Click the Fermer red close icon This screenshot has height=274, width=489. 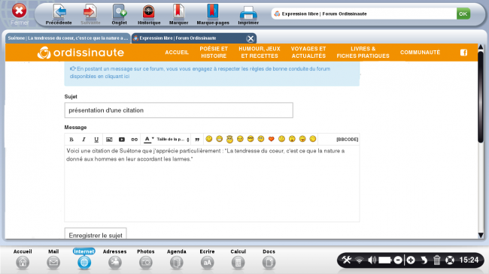(19, 11)
